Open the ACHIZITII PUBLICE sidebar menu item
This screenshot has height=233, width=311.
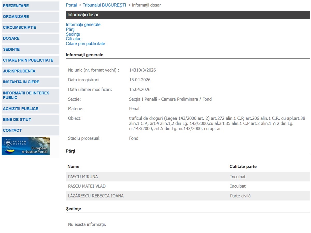click(30, 109)
